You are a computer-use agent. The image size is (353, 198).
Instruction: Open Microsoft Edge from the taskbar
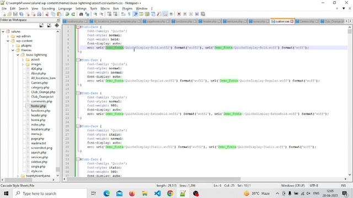point(106,193)
